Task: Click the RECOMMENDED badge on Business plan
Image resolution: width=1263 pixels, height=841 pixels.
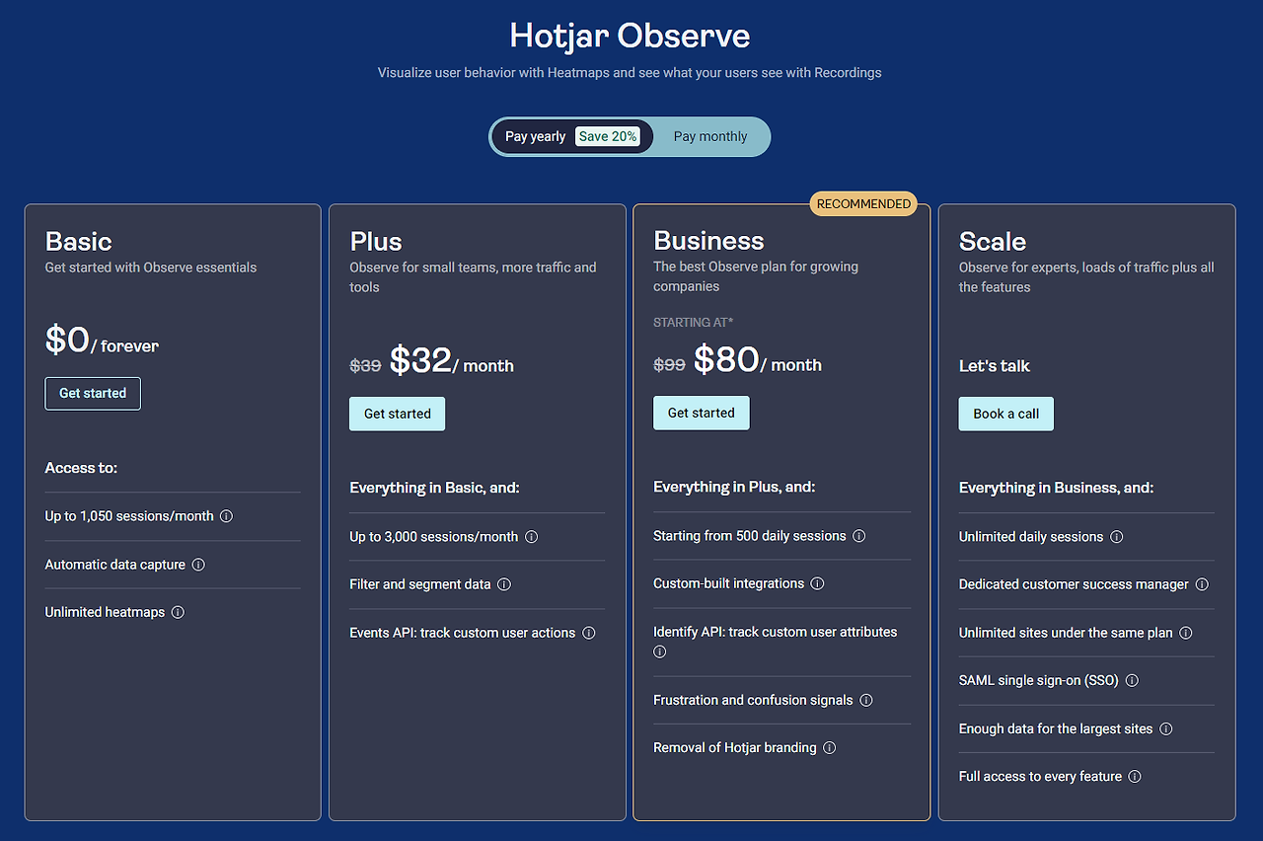Action: pyautogui.click(x=864, y=203)
